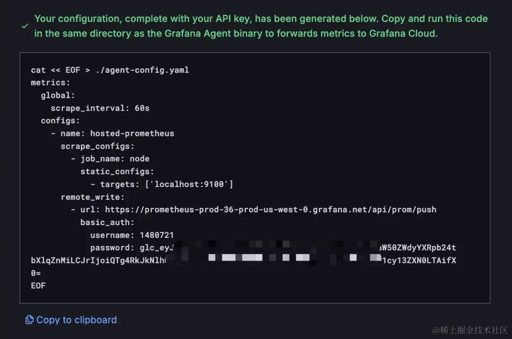Click the username 1480721 value
This screenshot has width=512, height=339.
pos(156,235)
